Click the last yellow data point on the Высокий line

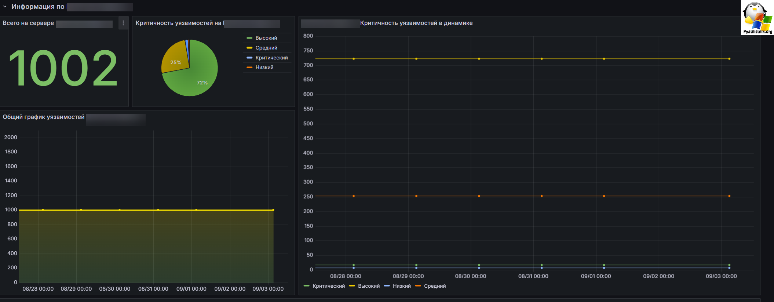tap(729, 59)
